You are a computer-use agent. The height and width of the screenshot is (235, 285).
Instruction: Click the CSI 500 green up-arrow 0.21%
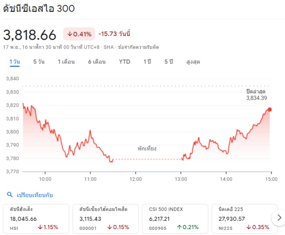point(188,227)
